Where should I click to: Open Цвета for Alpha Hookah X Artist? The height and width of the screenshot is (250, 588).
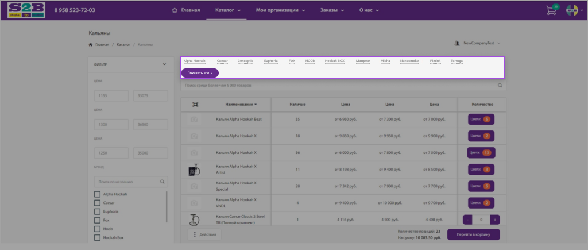(481, 170)
